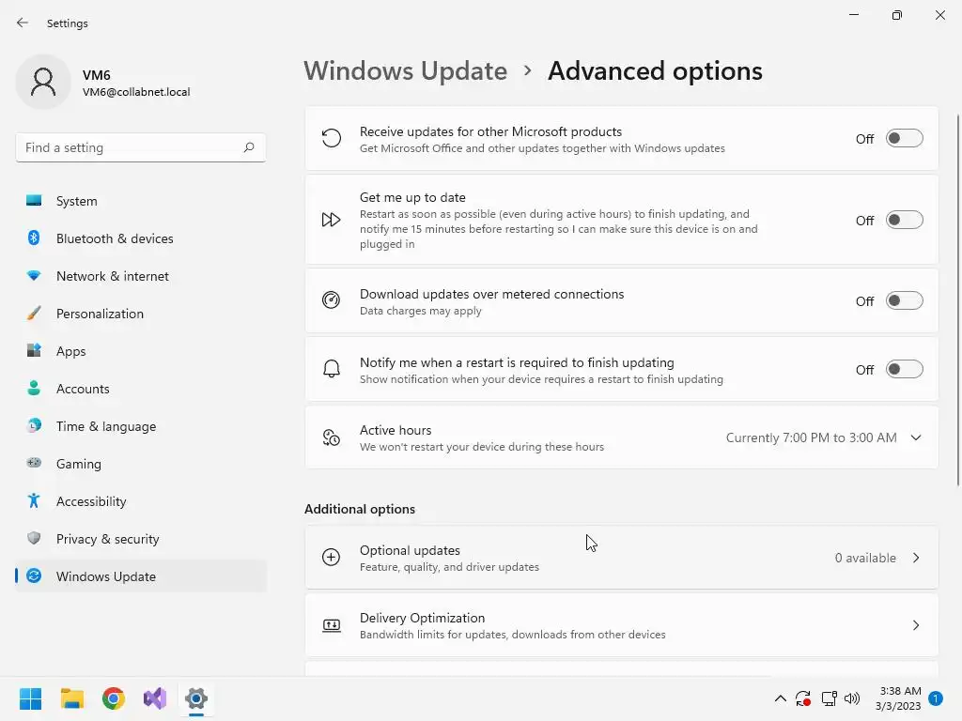The image size is (962, 721).
Task: Click the Privacy & security shield icon
Action: (x=34, y=538)
